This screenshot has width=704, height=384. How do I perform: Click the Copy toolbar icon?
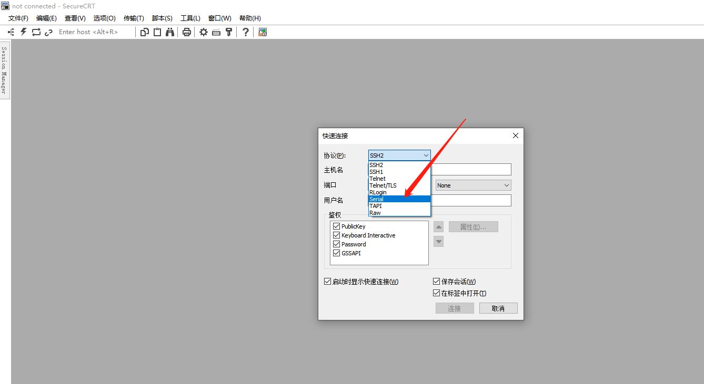(145, 32)
